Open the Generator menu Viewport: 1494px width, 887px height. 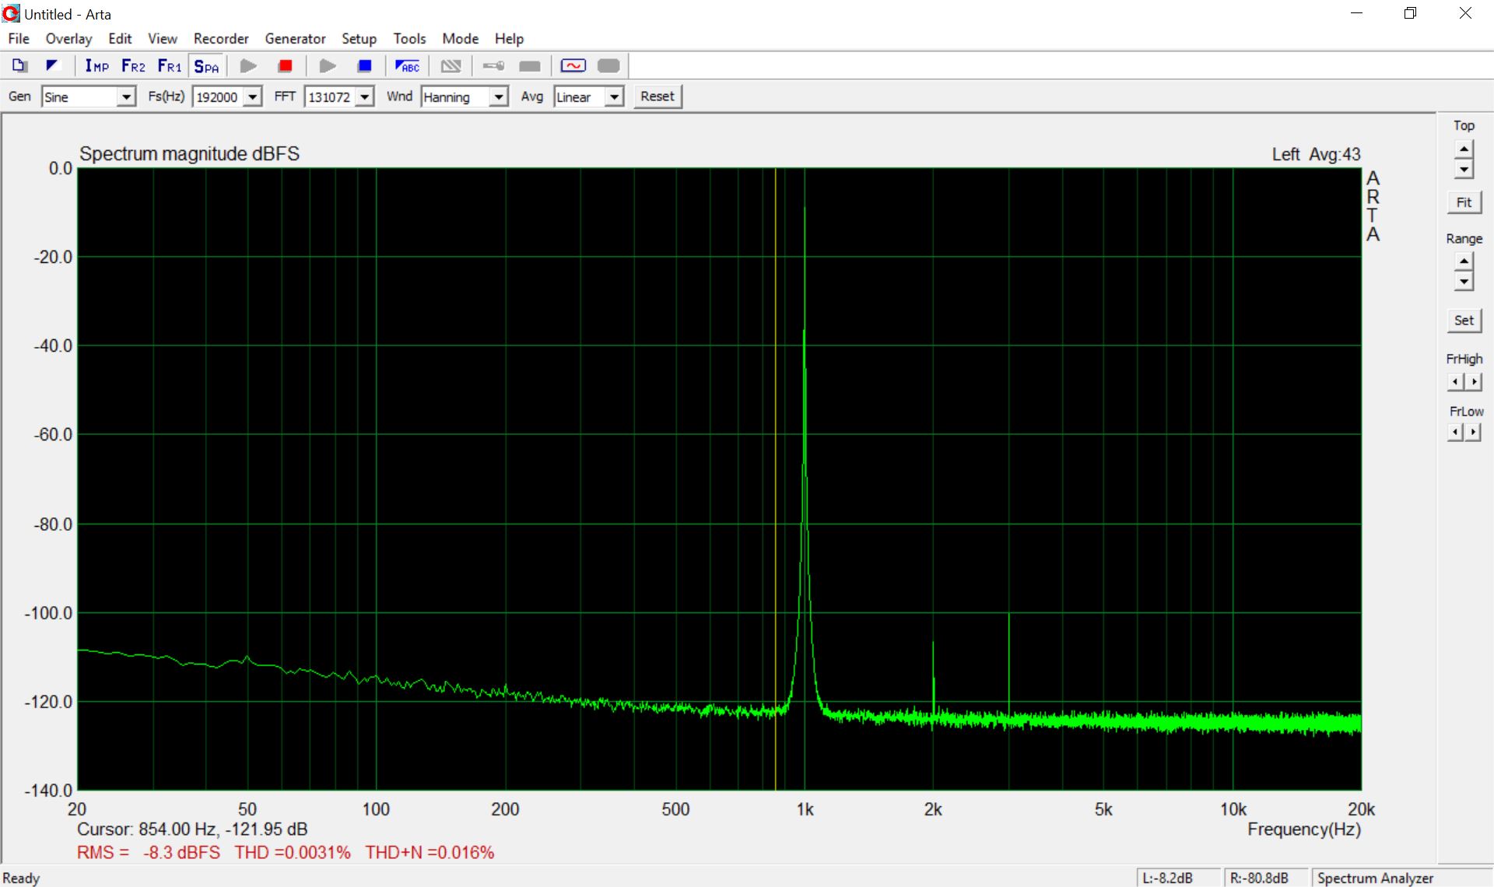point(294,39)
